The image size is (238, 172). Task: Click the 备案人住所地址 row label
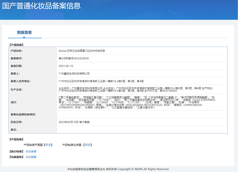(x=21, y=81)
